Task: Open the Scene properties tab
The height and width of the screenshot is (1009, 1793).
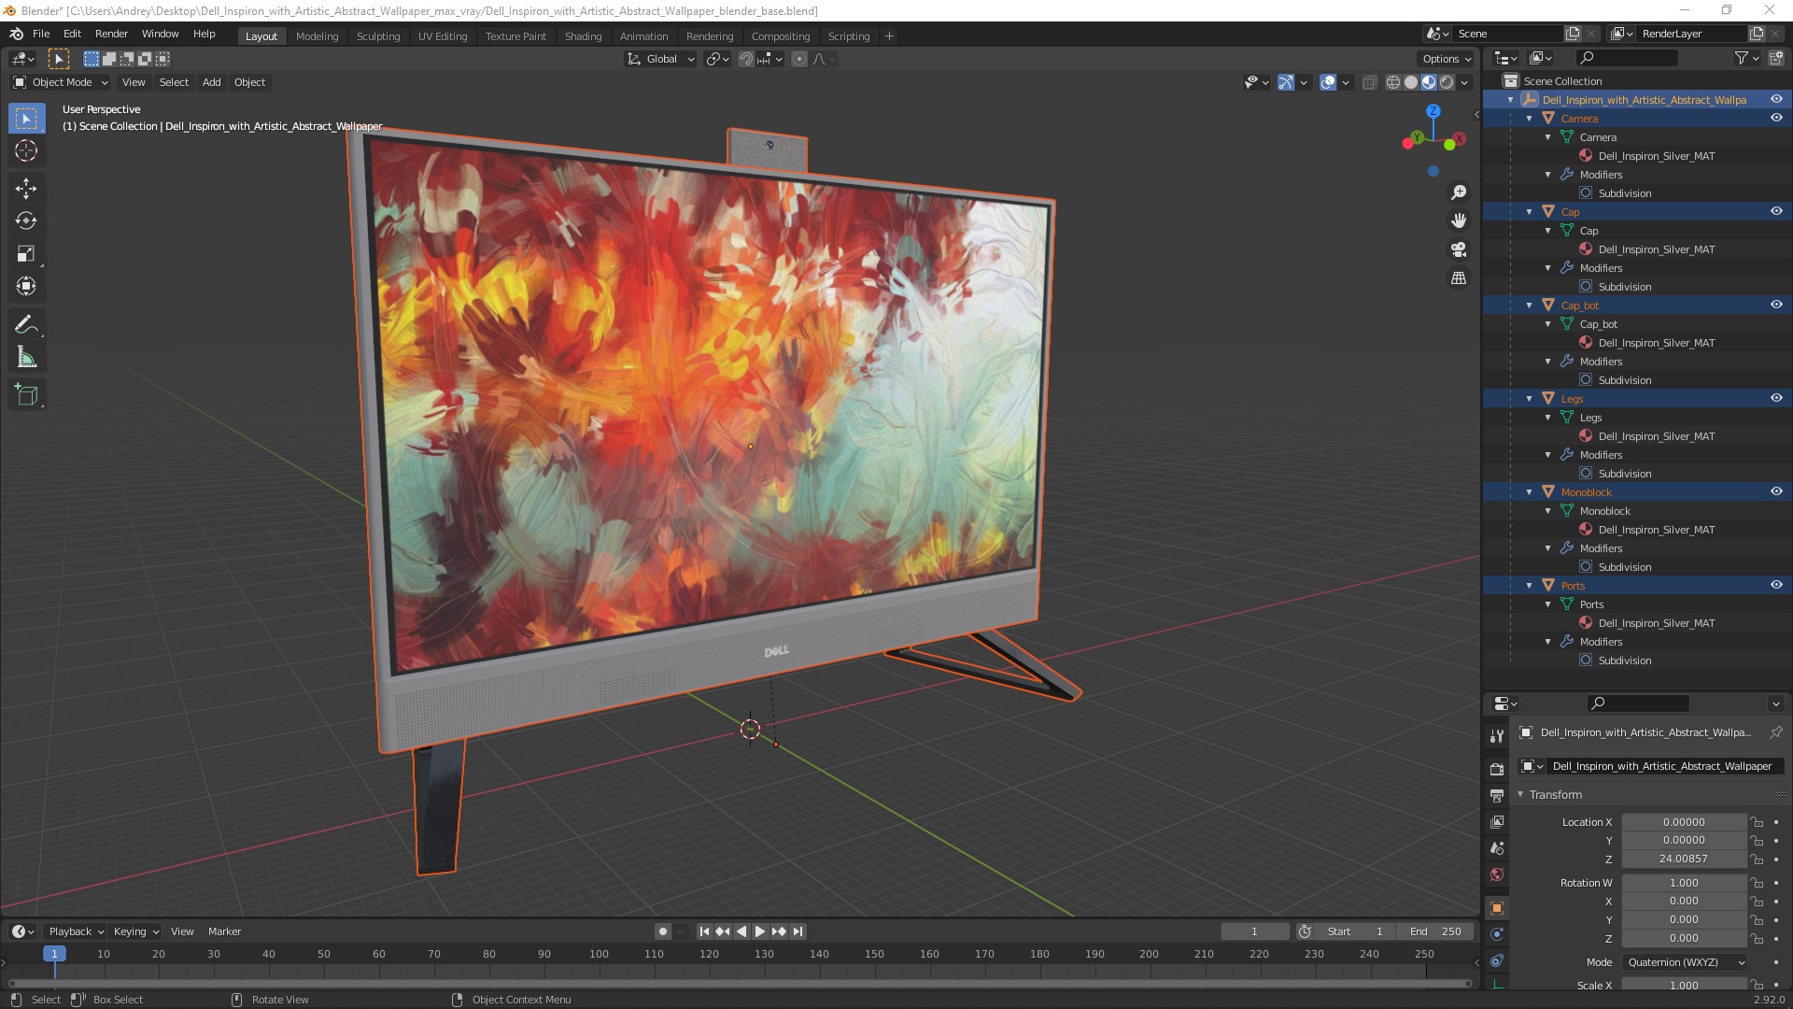Action: pyautogui.click(x=1497, y=848)
